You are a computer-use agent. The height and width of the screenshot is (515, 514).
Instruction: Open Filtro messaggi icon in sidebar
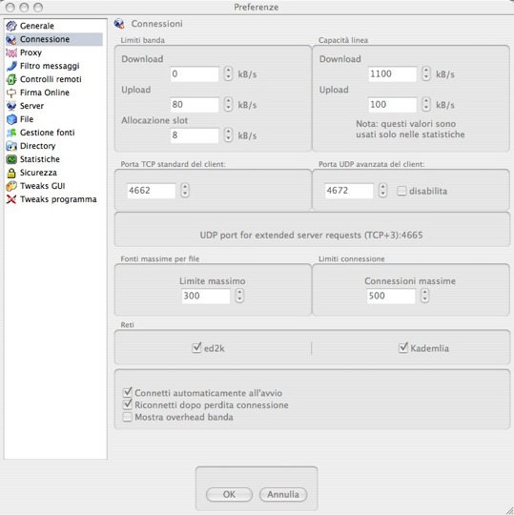point(11,66)
